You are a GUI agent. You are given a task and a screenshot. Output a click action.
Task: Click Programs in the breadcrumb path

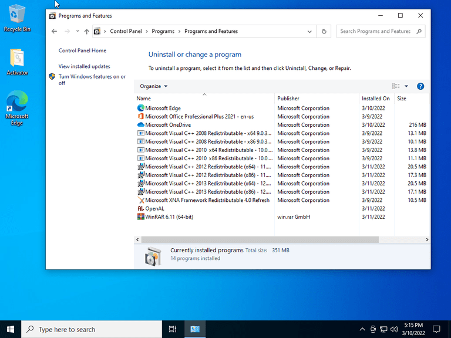[x=163, y=31]
